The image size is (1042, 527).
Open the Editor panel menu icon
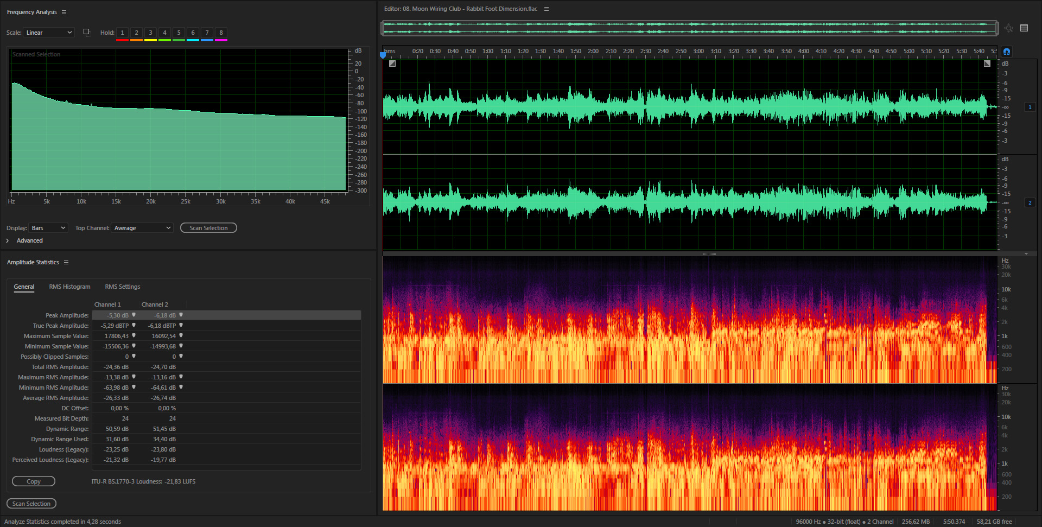547,9
